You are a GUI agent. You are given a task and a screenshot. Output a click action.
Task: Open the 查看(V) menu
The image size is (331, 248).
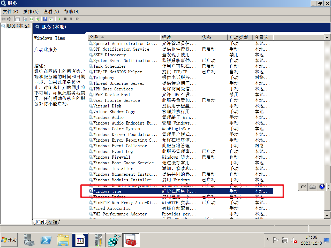[51, 12]
